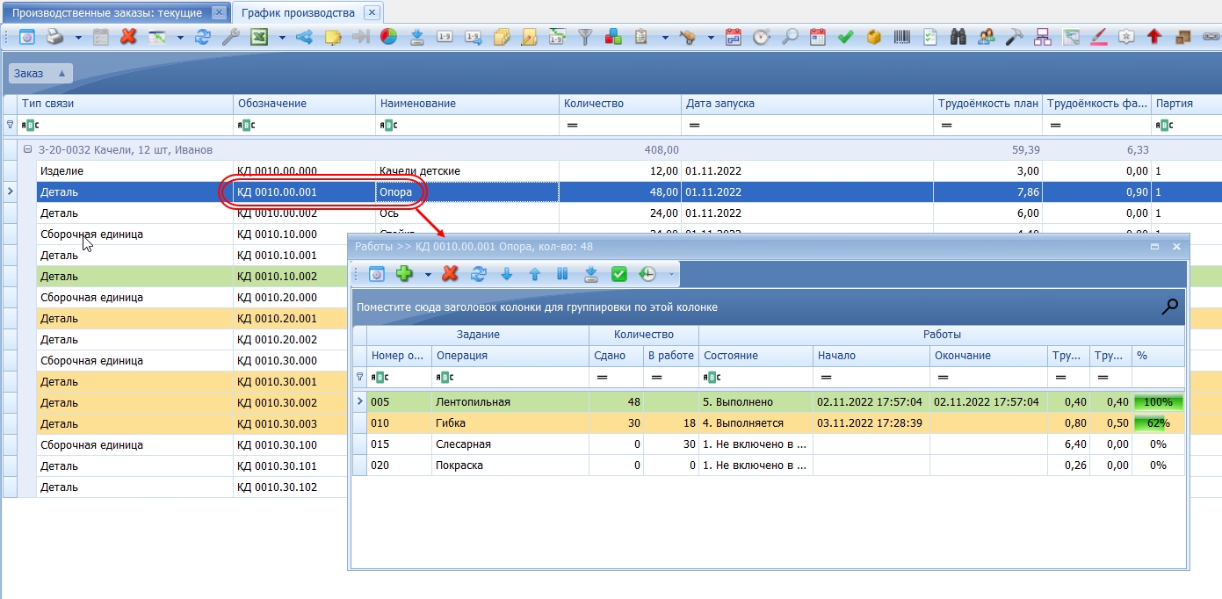Open the Работы toolbar overflow options arrow
The width and height of the screenshot is (1222, 599).
[x=672, y=274]
